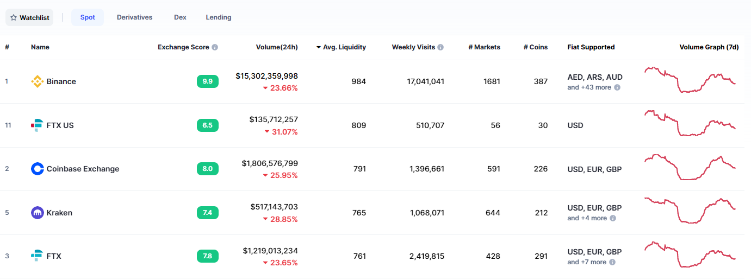Click FTX US volume $135,712,257
751x280 pixels.
pyautogui.click(x=274, y=119)
